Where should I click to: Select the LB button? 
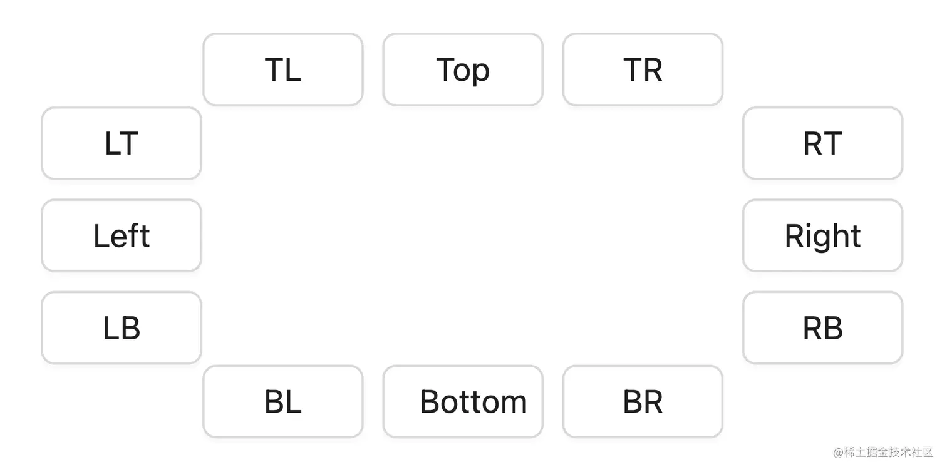[122, 327]
